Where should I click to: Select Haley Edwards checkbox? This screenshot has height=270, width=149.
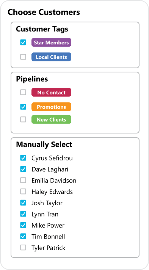[23, 192]
